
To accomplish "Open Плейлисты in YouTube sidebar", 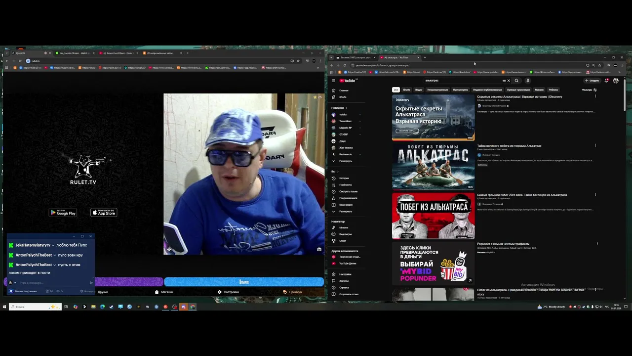I will [x=346, y=185].
